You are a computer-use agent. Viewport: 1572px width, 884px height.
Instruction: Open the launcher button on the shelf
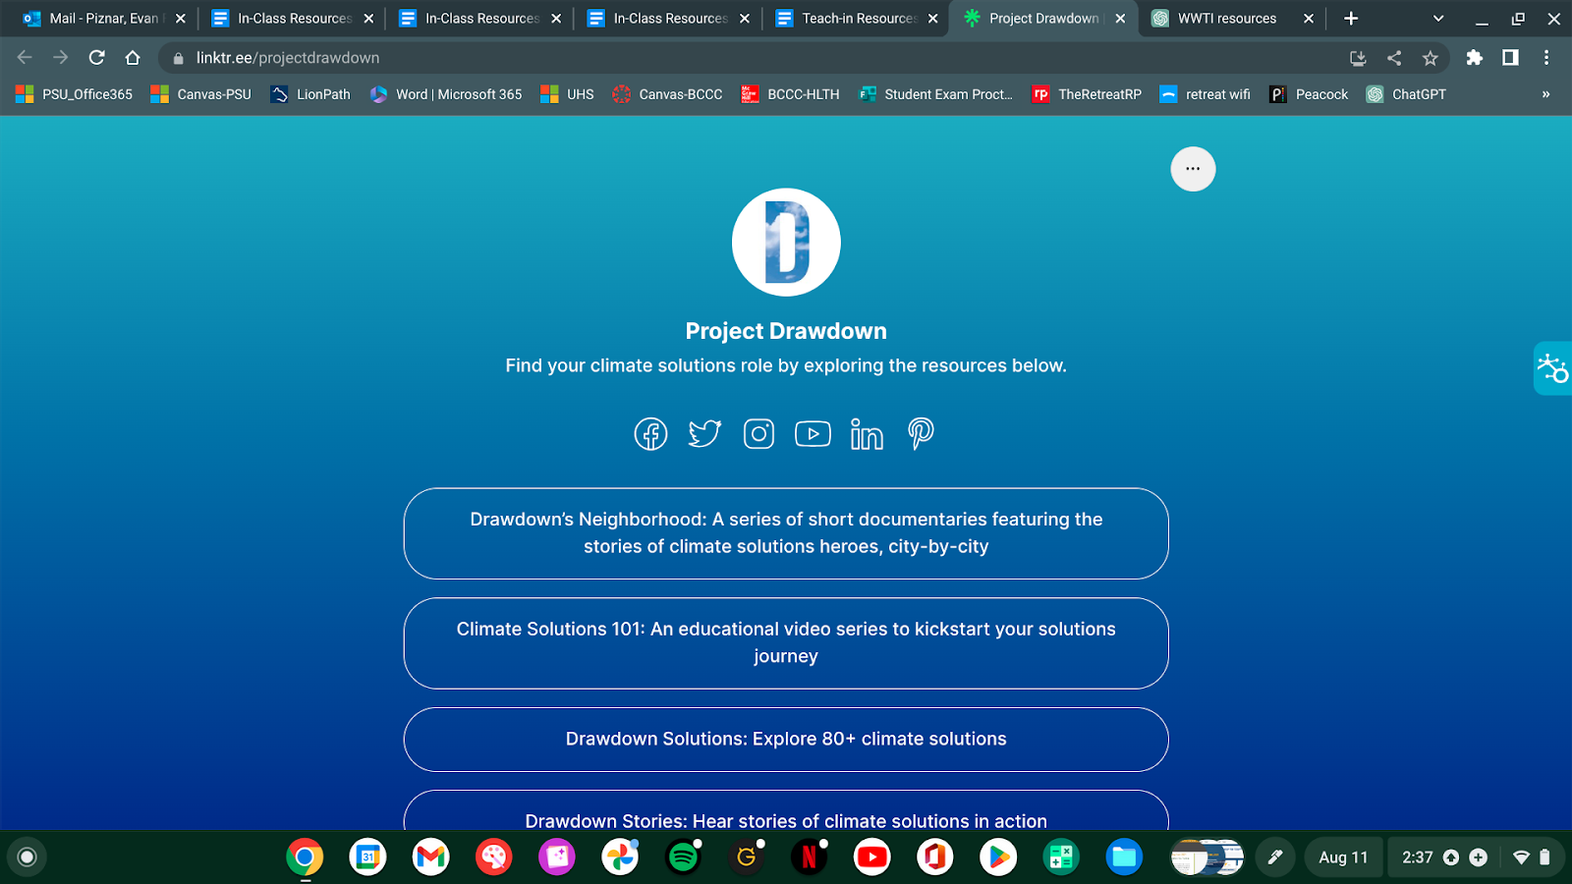[27, 857]
